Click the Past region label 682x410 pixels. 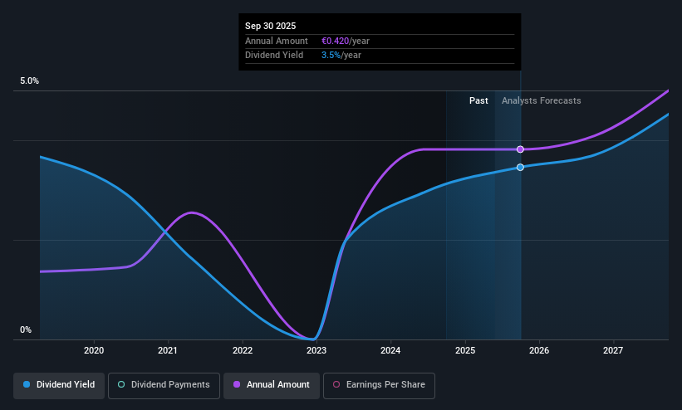tap(478, 101)
